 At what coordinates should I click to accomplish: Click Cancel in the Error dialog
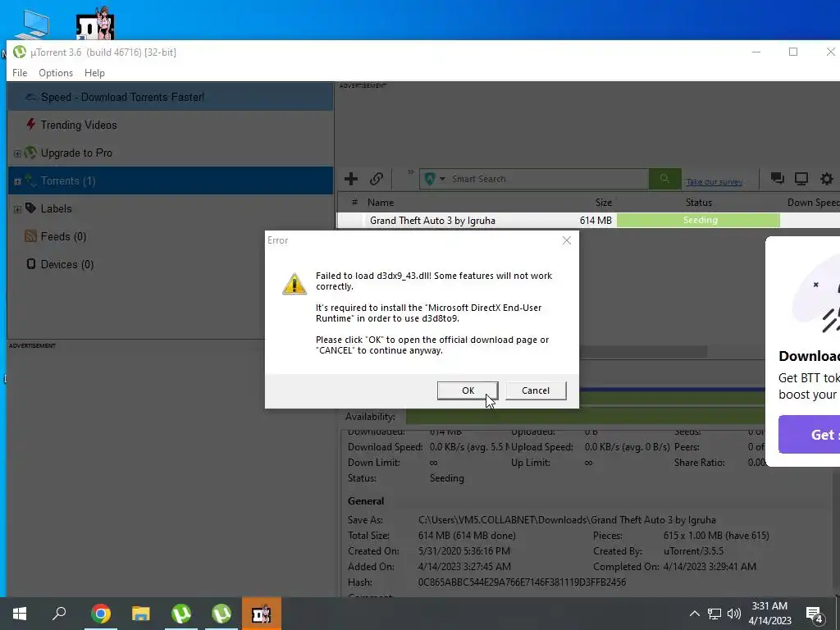[x=536, y=390]
